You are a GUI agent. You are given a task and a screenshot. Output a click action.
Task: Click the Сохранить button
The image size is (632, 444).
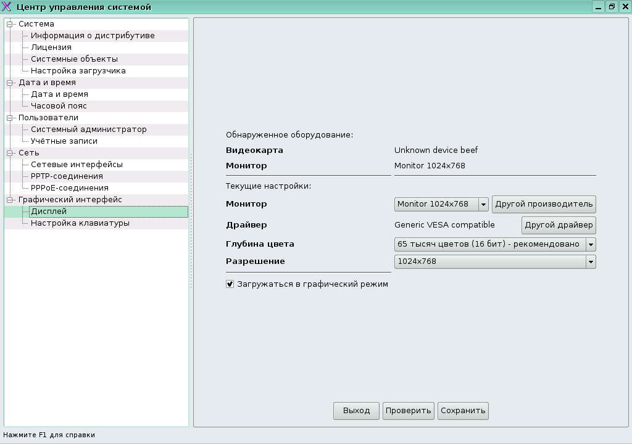pos(463,411)
